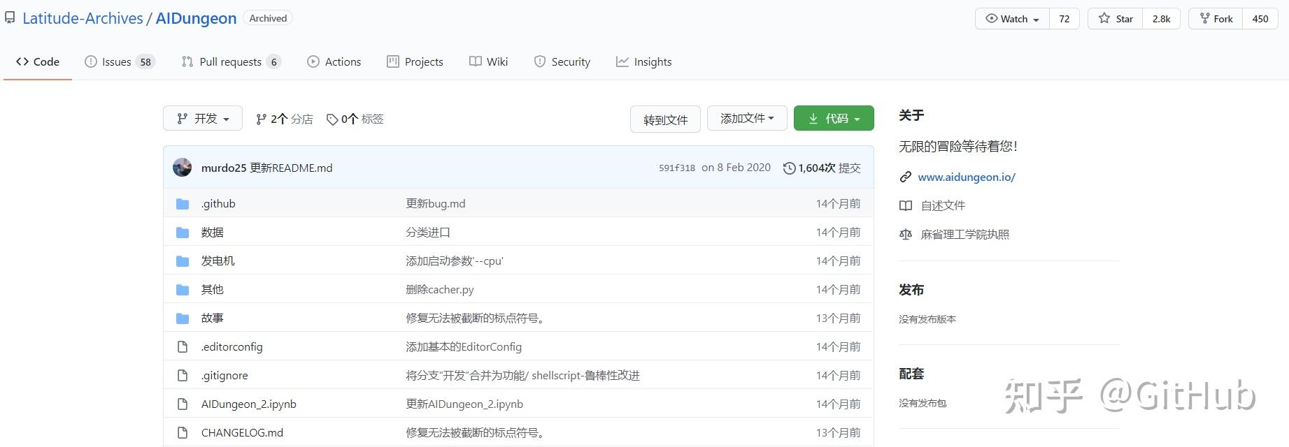Open the green 代码 download dropdown
The width and height of the screenshot is (1289, 447).
tap(834, 119)
